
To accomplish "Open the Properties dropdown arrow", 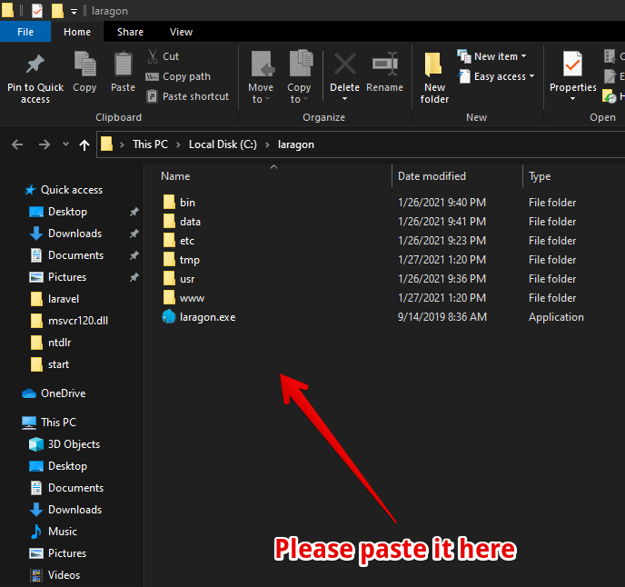I will 573,98.
